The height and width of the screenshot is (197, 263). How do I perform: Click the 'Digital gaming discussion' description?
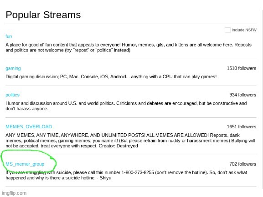click(x=111, y=77)
